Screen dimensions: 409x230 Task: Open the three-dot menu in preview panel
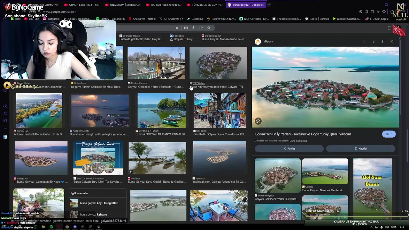(382, 42)
